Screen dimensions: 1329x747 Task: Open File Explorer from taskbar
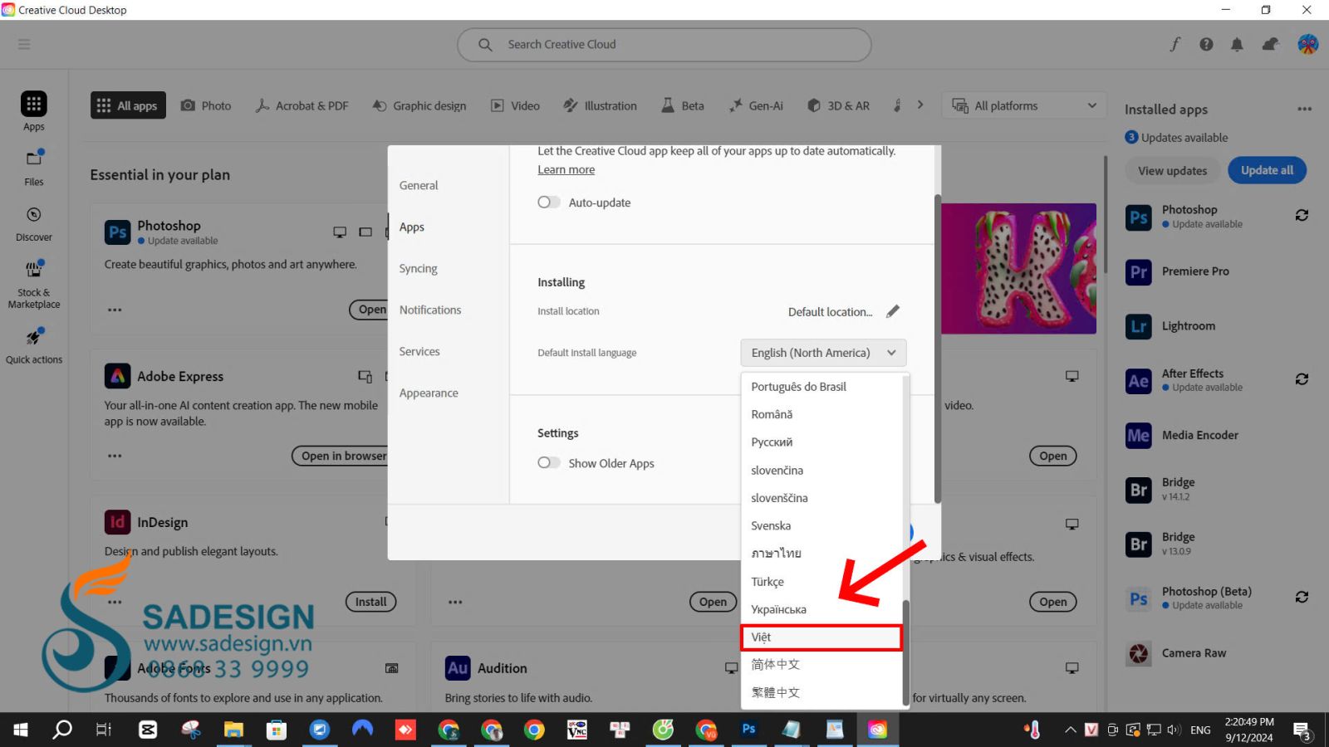233,730
